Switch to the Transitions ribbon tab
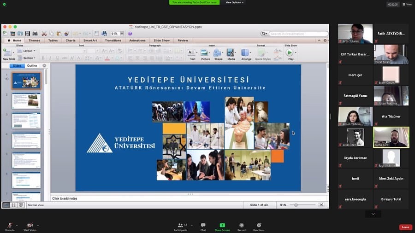 pos(113,41)
